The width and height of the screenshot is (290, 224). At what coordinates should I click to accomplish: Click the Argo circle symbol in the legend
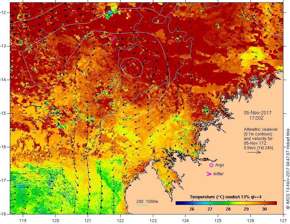211,165
